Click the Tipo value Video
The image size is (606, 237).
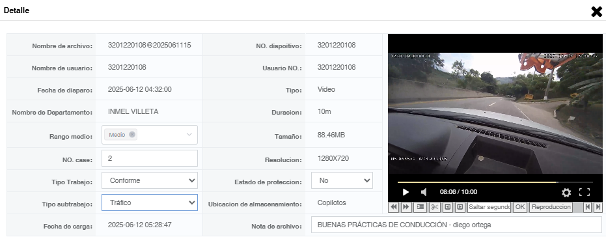click(326, 89)
